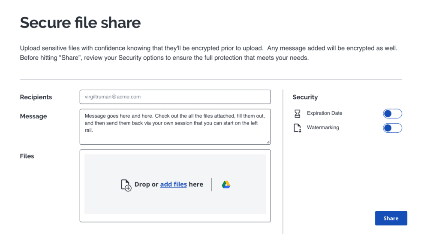
Task: Click the add-file document plus icon
Action: 126,185
